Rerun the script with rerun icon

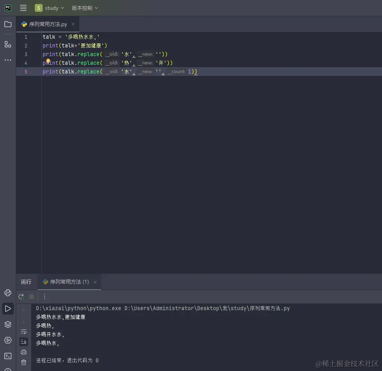[21, 297]
